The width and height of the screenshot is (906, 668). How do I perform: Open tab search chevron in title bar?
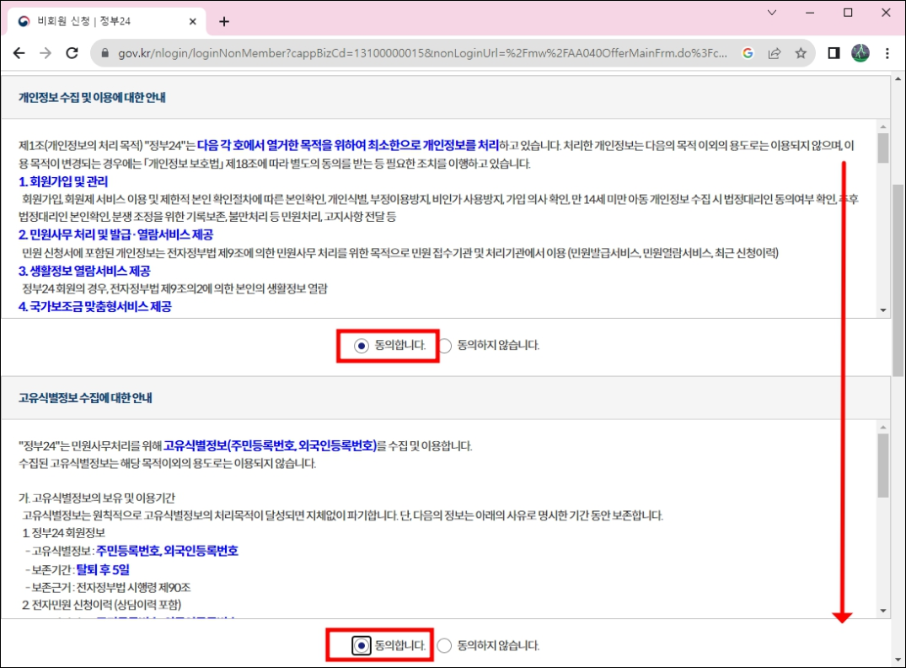click(771, 12)
